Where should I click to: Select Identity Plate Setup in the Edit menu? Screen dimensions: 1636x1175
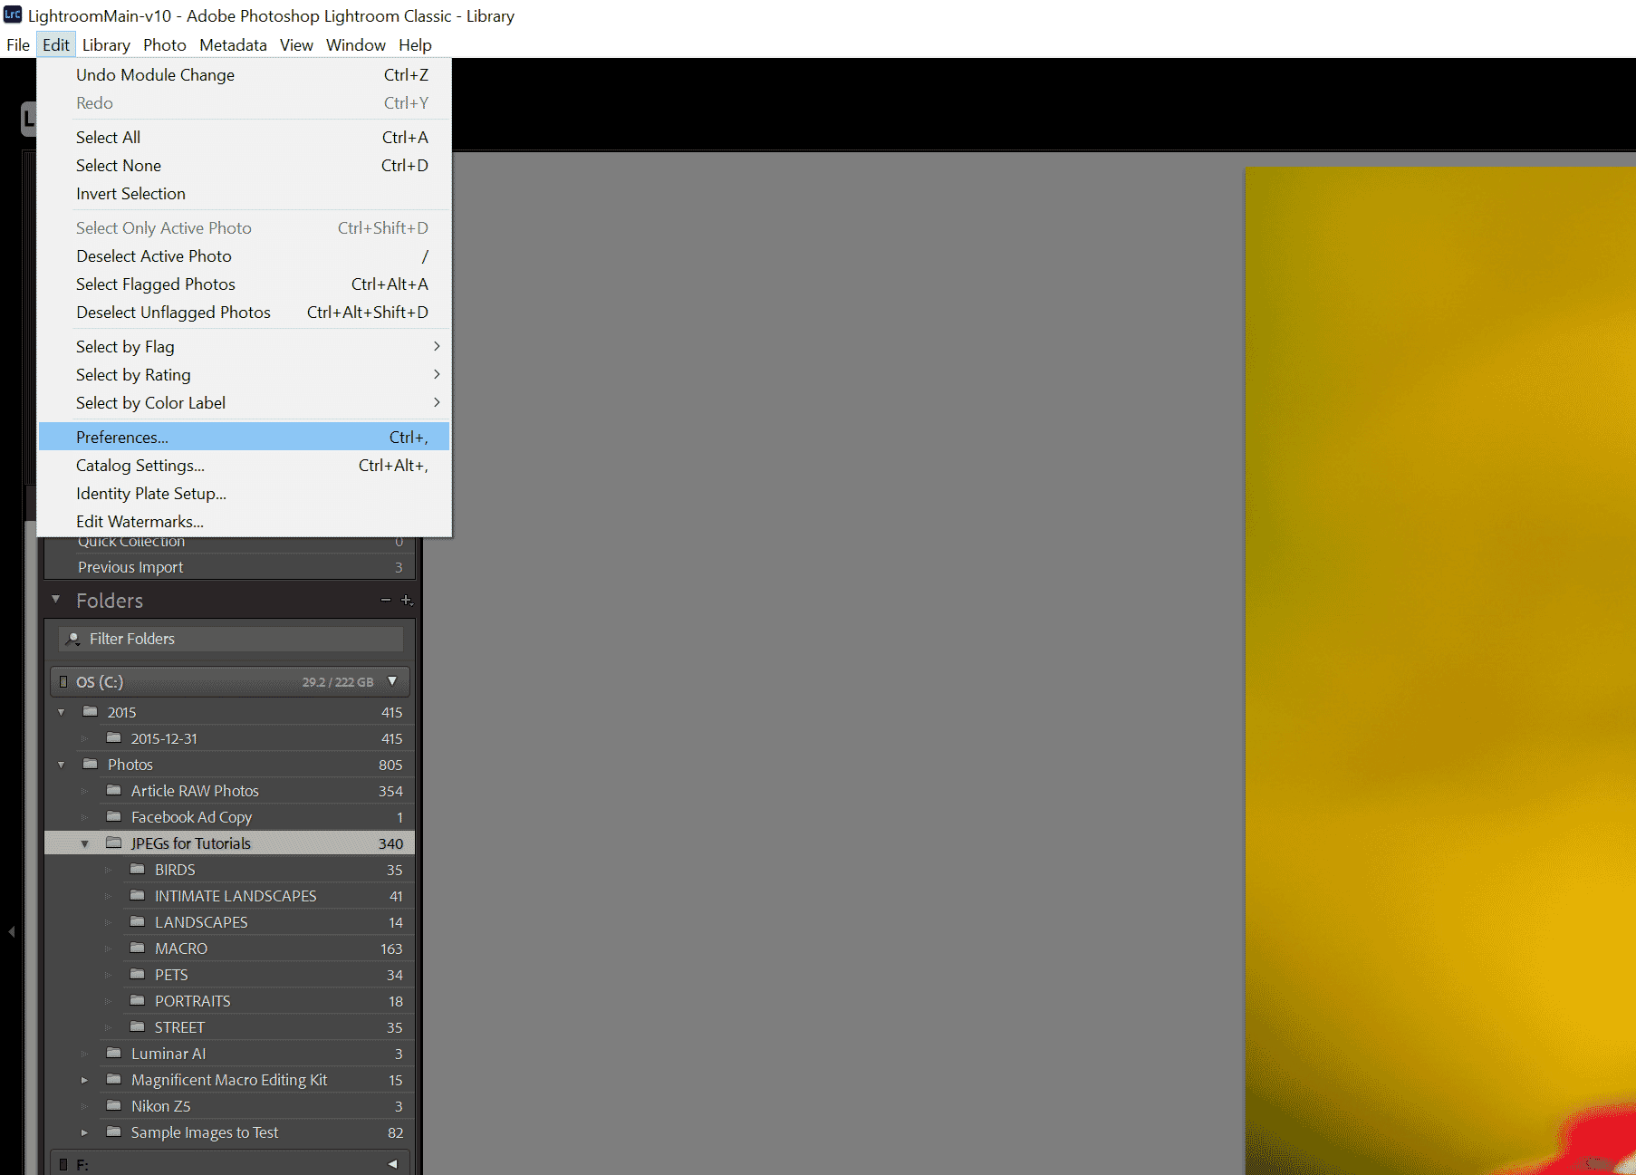pyautogui.click(x=150, y=493)
